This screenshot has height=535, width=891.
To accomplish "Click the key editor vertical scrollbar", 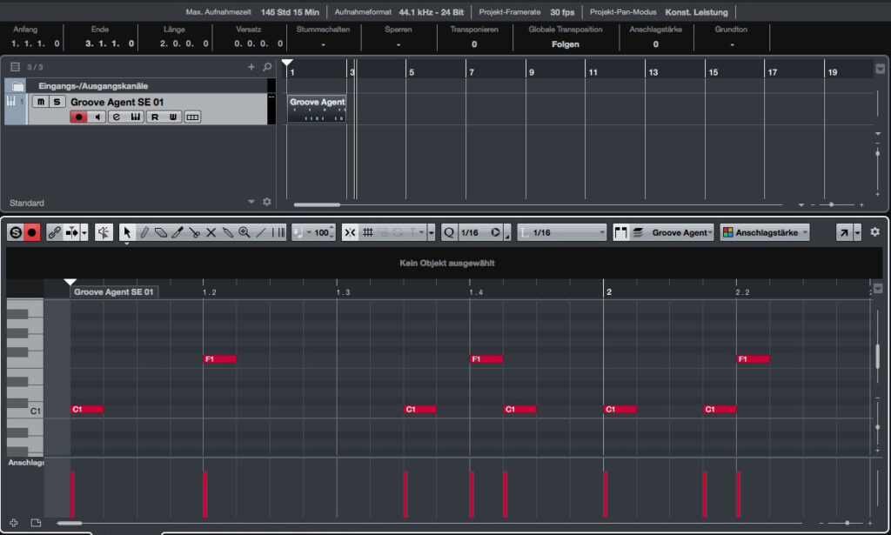I will [878, 356].
